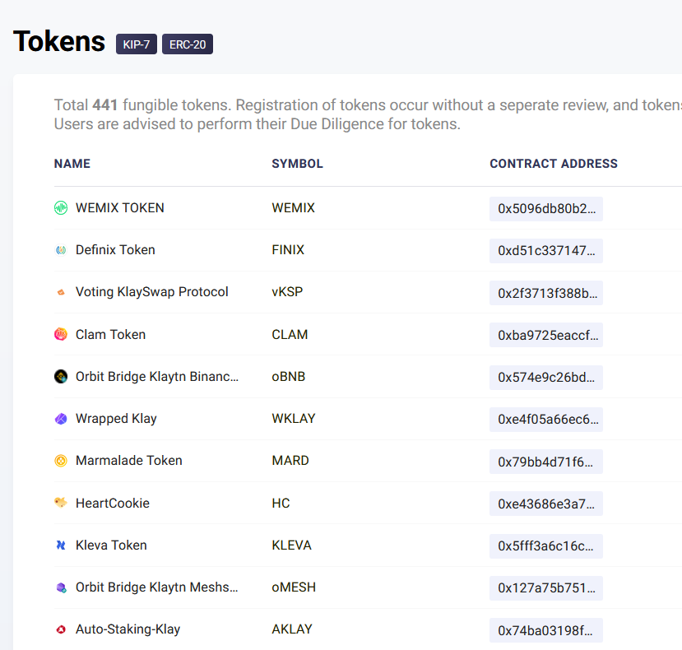The height and width of the screenshot is (650, 682).
Task: Click the Marmalade Token logo icon
Action: [61, 461]
